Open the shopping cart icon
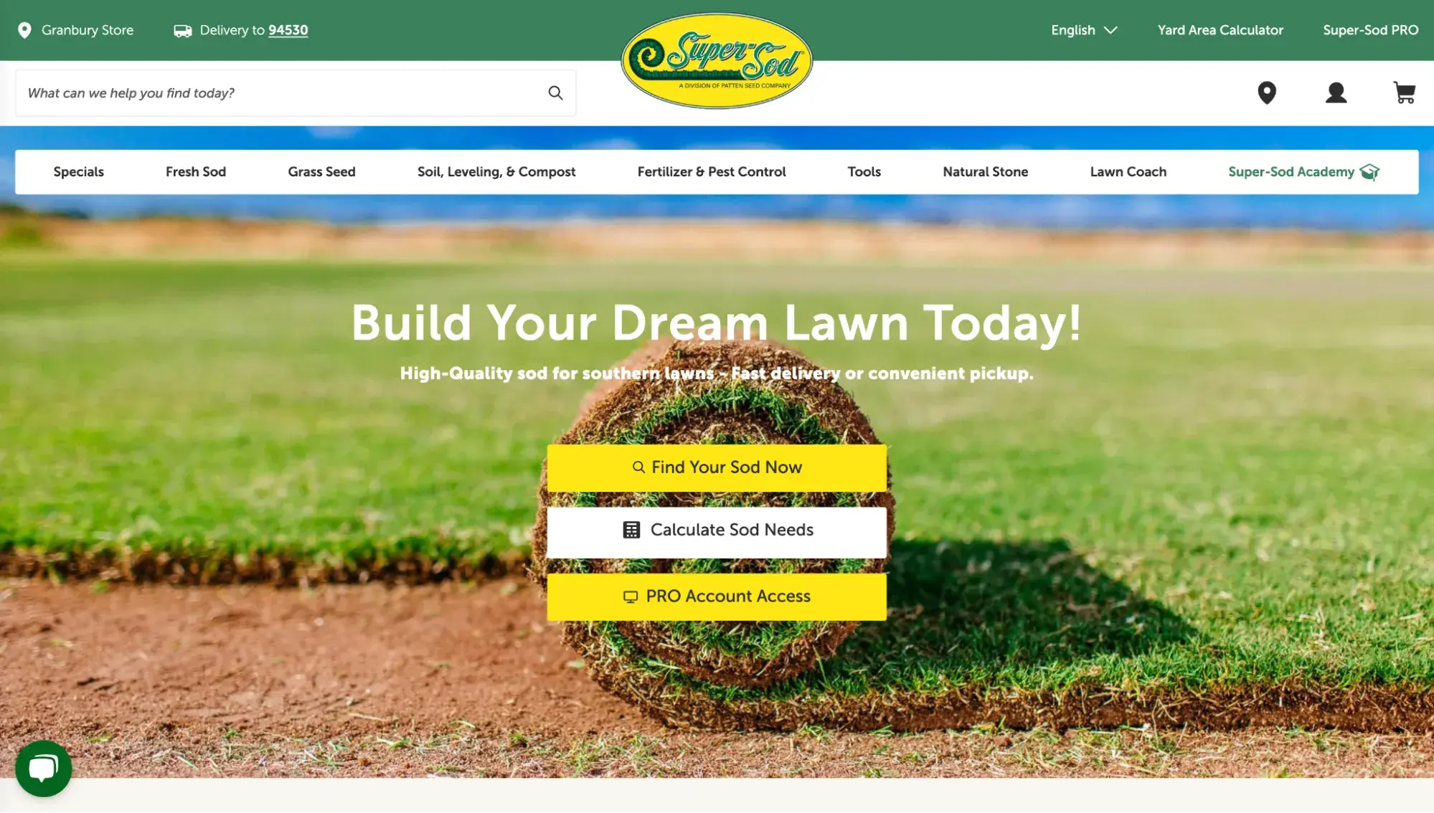The height and width of the screenshot is (813, 1434). tap(1405, 92)
